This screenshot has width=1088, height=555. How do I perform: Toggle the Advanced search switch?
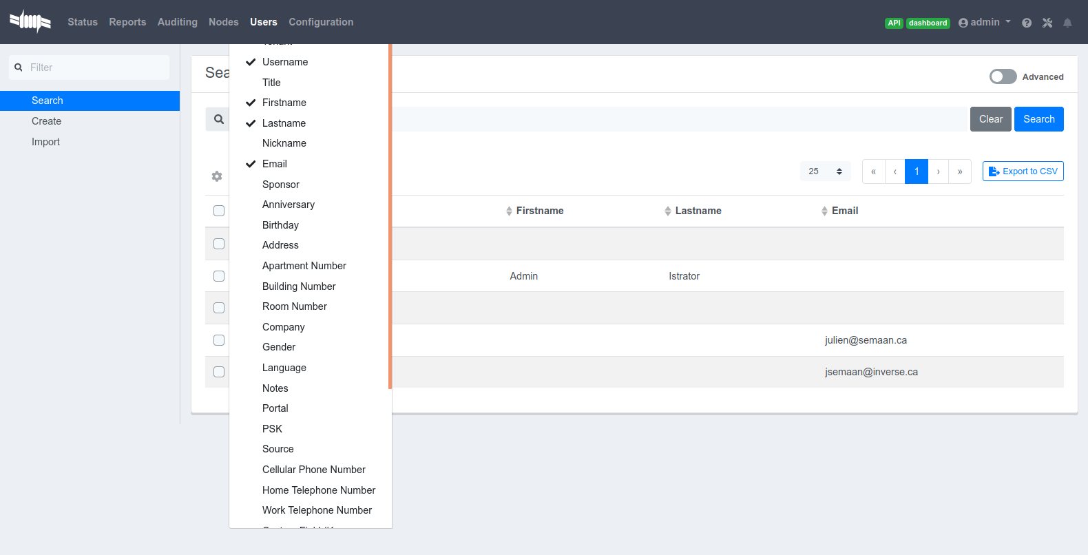click(x=1003, y=76)
